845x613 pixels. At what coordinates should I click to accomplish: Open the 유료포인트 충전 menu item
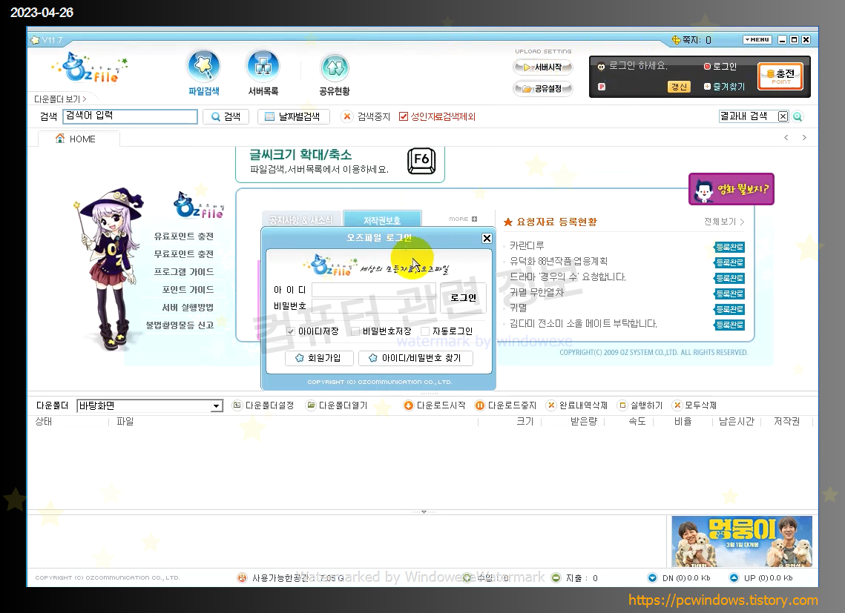point(184,236)
